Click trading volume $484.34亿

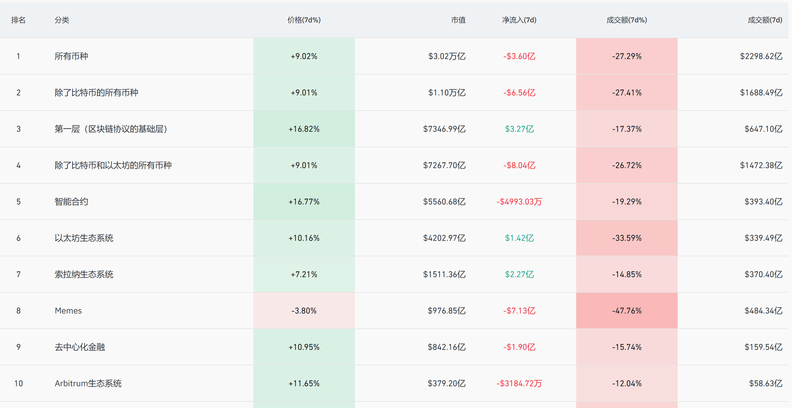[x=763, y=311]
